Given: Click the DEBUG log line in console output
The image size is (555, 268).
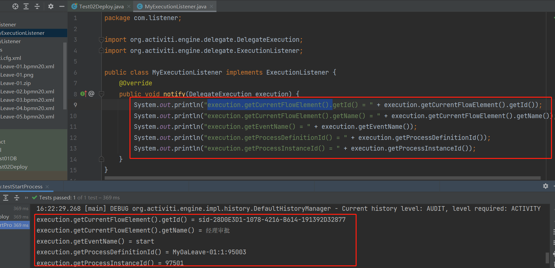Looking at the screenshot, I should (288, 208).
